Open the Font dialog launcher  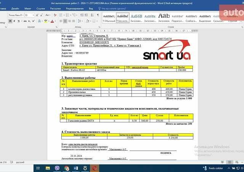[56, 27]
